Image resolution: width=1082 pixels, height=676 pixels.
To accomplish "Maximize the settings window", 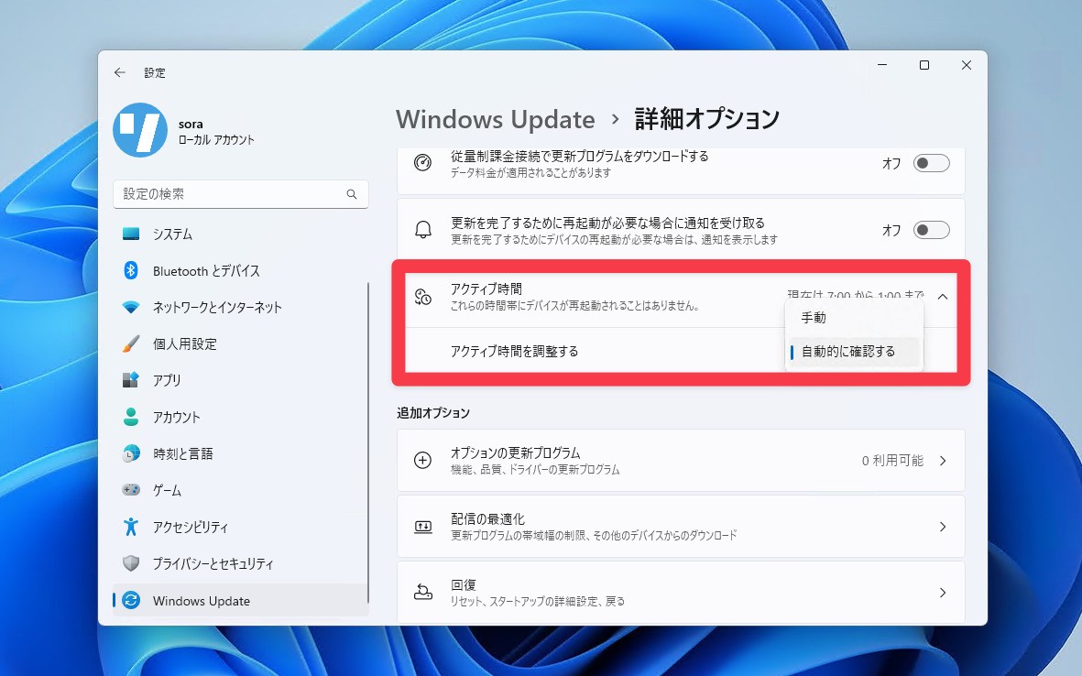I will pos(924,65).
